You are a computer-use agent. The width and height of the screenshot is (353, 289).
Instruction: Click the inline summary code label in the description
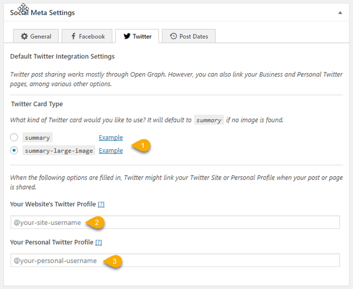pyautogui.click(x=209, y=120)
